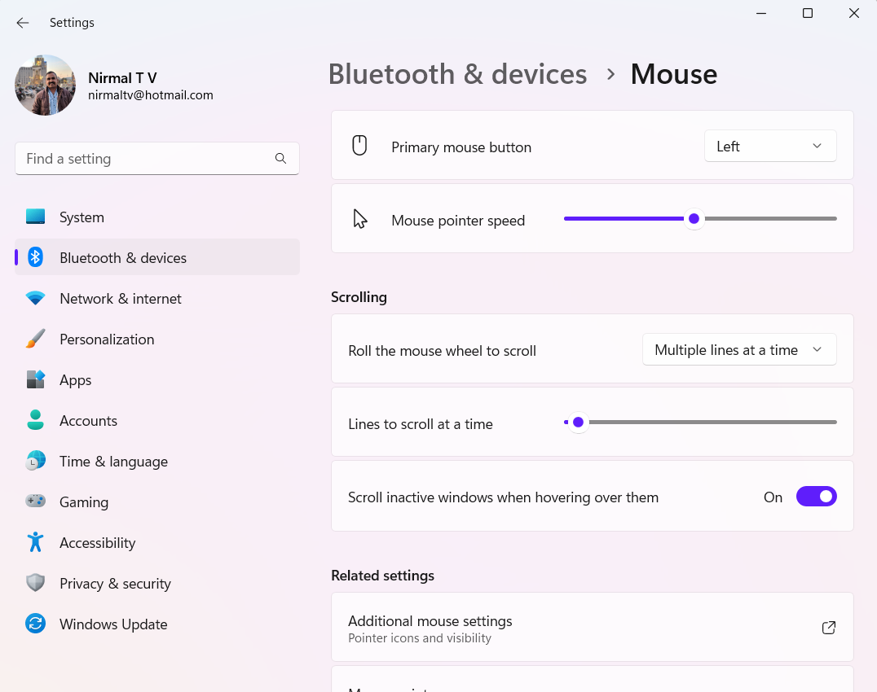Go back using the back arrow
Image resolution: width=877 pixels, height=692 pixels.
pyautogui.click(x=22, y=23)
